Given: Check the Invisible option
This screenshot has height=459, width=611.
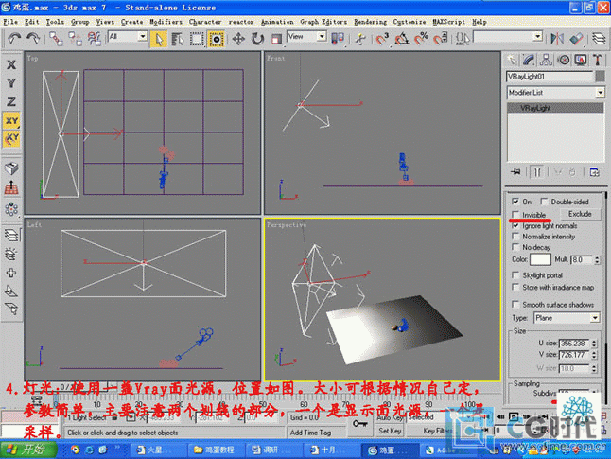Looking at the screenshot, I should 515,215.
